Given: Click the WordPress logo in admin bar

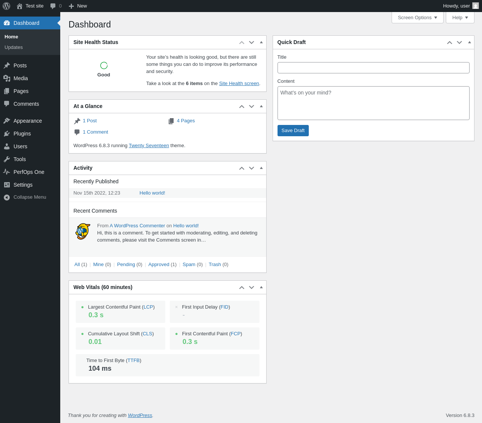Looking at the screenshot, I should 6,6.
